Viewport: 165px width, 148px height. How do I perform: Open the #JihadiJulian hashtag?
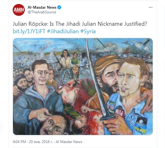[x=63, y=31]
